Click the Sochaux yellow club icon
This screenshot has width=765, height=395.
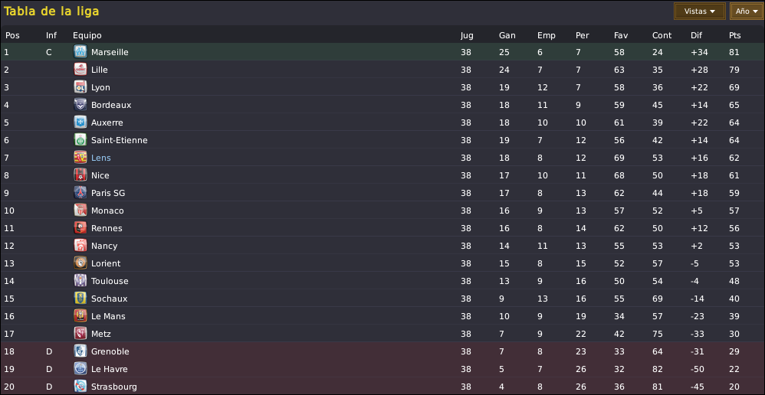[80, 299]
